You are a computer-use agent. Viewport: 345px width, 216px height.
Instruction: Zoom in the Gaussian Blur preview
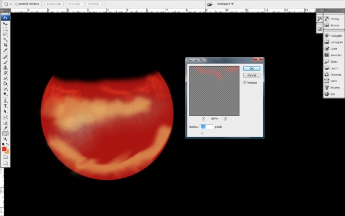[x=225, y=119]
